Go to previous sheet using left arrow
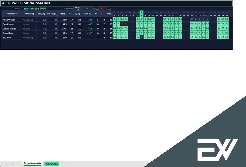246x167 pixels. 6,164
